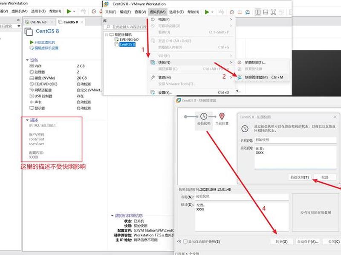This screenshot has width=341, height=255.
Task: Open the play arrow dropdown in the left background window
Action: (x=74, y=11)
